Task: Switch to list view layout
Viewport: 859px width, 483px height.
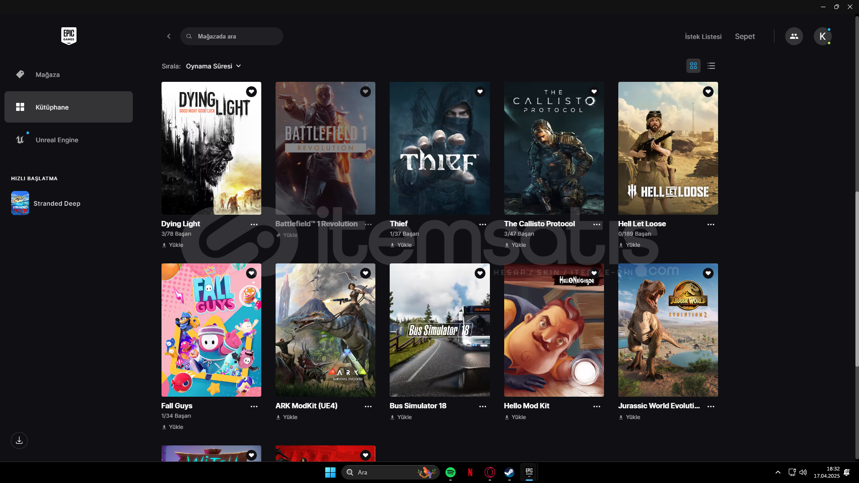Action: tap(711, 66)
